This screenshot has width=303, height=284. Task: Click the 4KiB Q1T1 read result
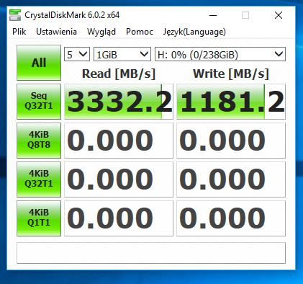pyautogui.click(x=119, y=218)
